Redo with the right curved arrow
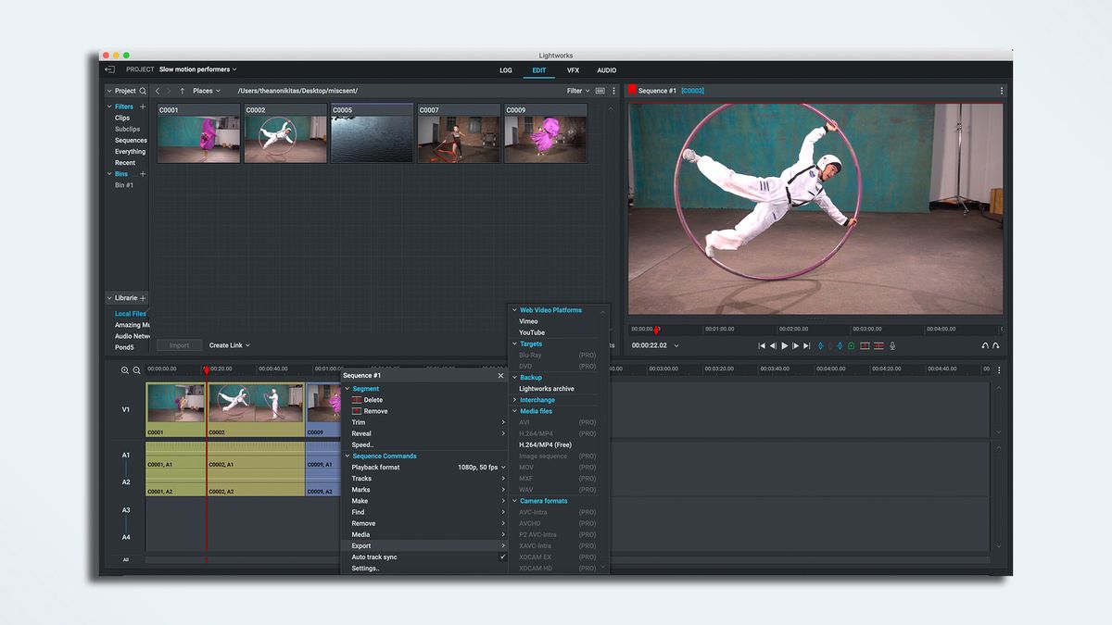This screenshot has height=625, width=1112. [x=996, y=345]
